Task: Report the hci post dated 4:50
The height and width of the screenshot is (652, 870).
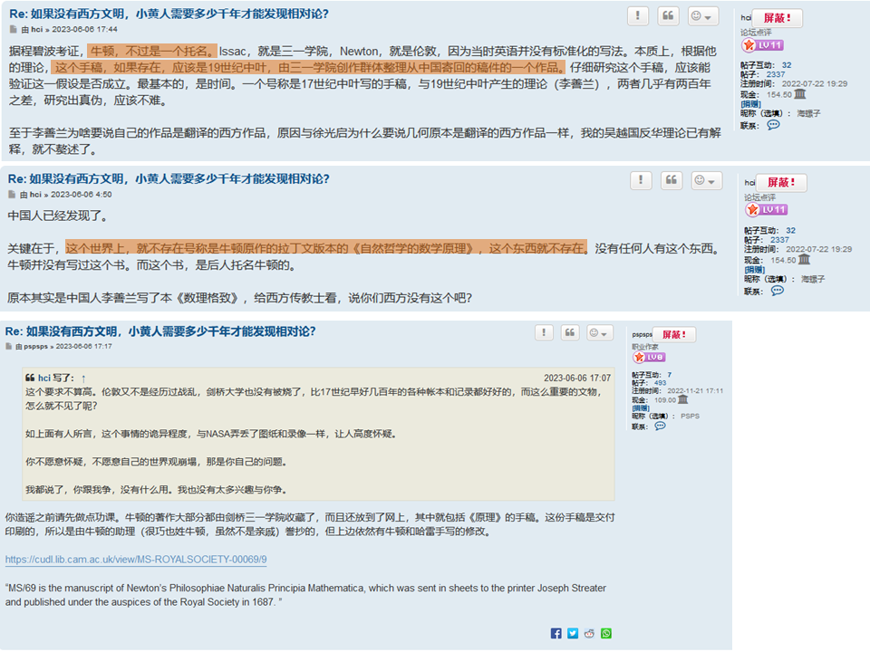Action: [x=641, y=180]
